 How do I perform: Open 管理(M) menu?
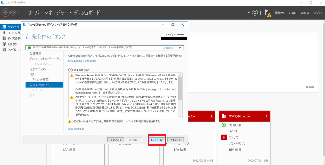pos(279,13)
